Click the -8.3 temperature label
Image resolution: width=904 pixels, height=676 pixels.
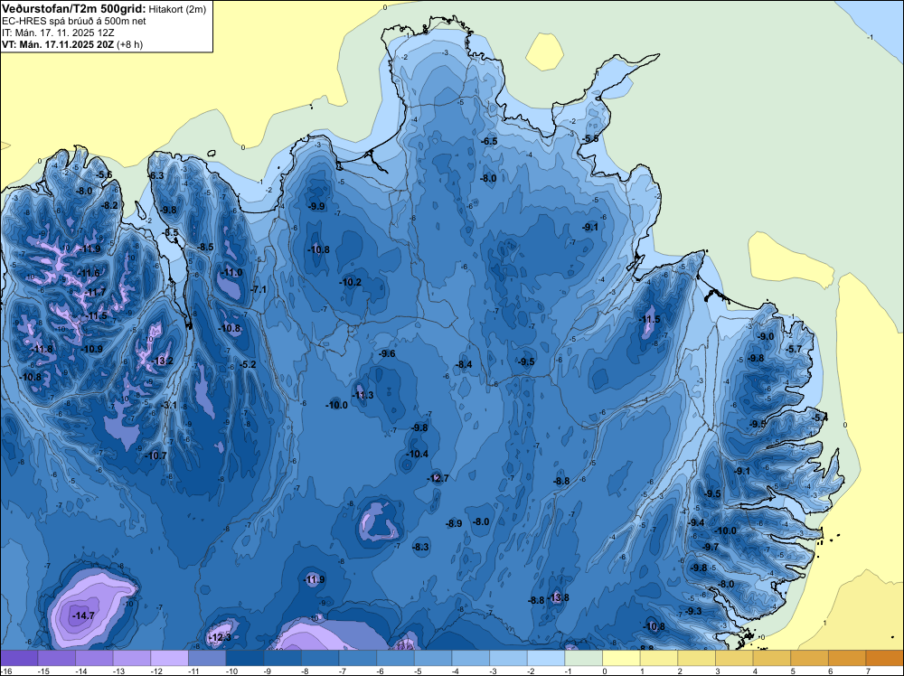(421, 547)
